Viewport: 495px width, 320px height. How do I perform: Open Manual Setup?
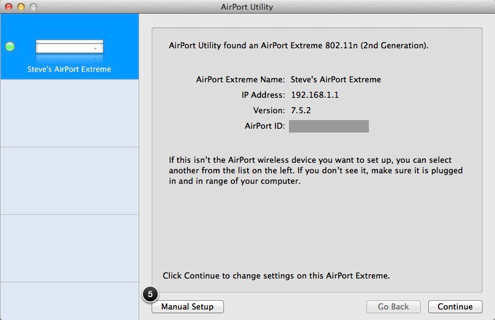click(x=187, y=306)
